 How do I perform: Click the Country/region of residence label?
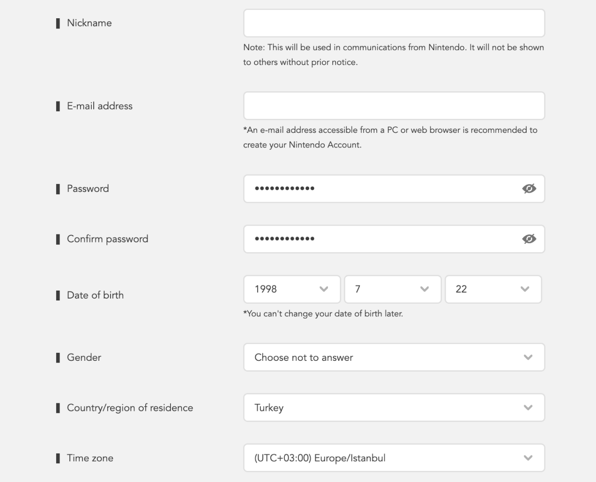coord(130,408)
